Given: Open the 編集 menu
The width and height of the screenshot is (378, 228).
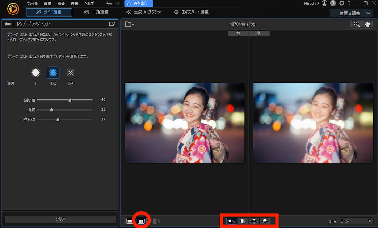Looking at the screenshot, I should click(47, 4).
